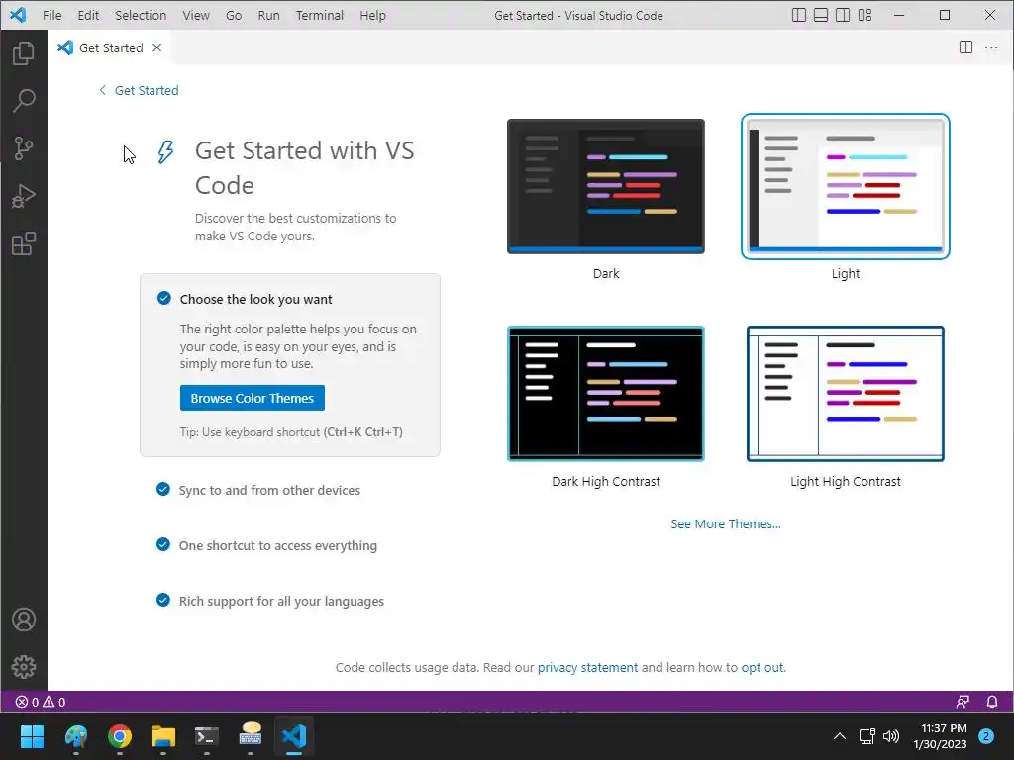Image resolution: width=1014 pixels, height=760 pixels.
Task: Toggle primary side bar layout icon
Action: click(799, 15)
